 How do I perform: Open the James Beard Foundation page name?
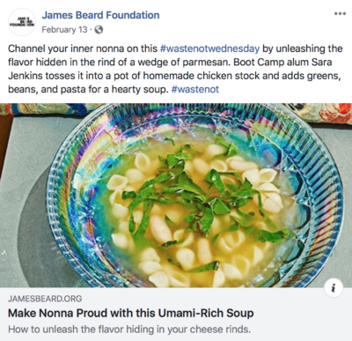[100, 15]
